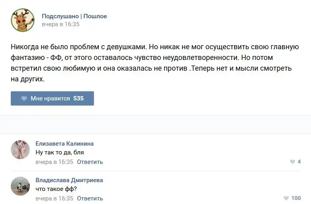Image resolution: width=311 pixels, height=204 pixels.
Task: Open the post timestamp under the group name
Action: coord(61,24)
